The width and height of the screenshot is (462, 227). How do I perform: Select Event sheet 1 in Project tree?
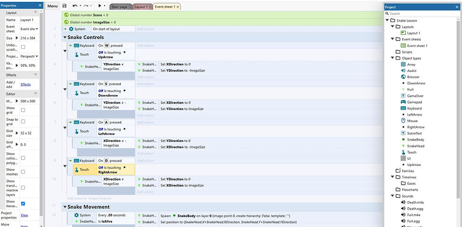pyautogui.click(x=417, y=46)
